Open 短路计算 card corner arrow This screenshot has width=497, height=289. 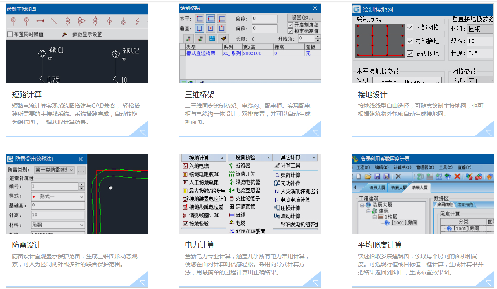(x=142, y=132)
